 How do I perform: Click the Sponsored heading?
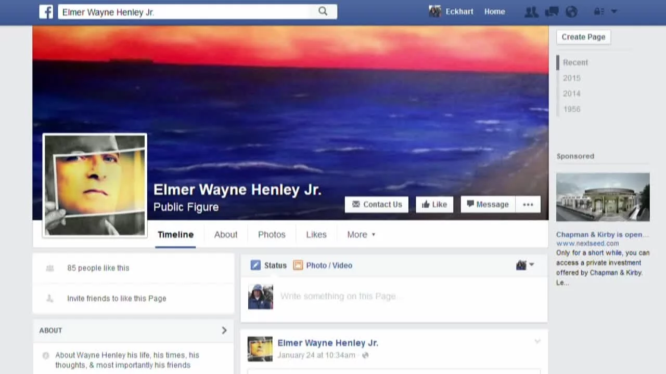(x=575, y=156)
